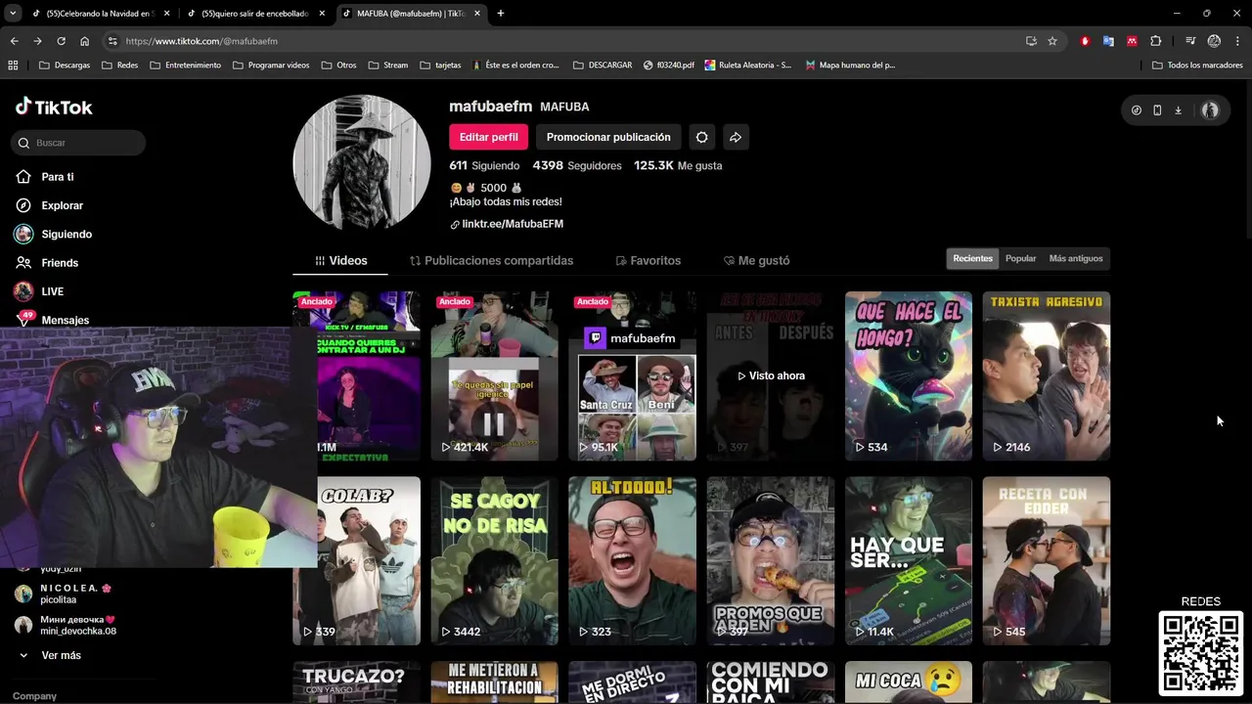
Task: Open the Seguidores count
Action: click(x=577, y=166)
